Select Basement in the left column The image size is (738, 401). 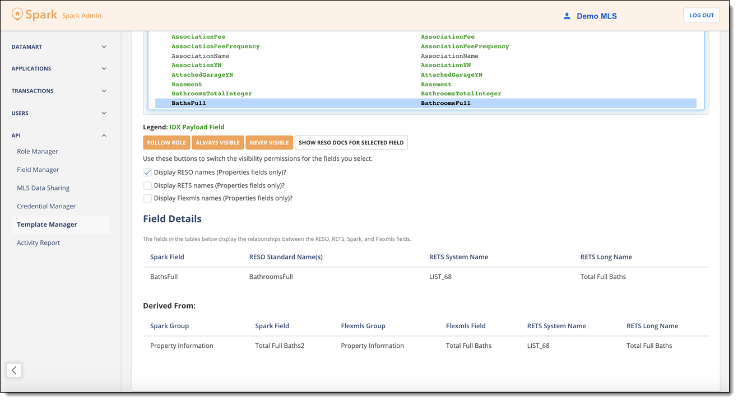click(187, 85)
